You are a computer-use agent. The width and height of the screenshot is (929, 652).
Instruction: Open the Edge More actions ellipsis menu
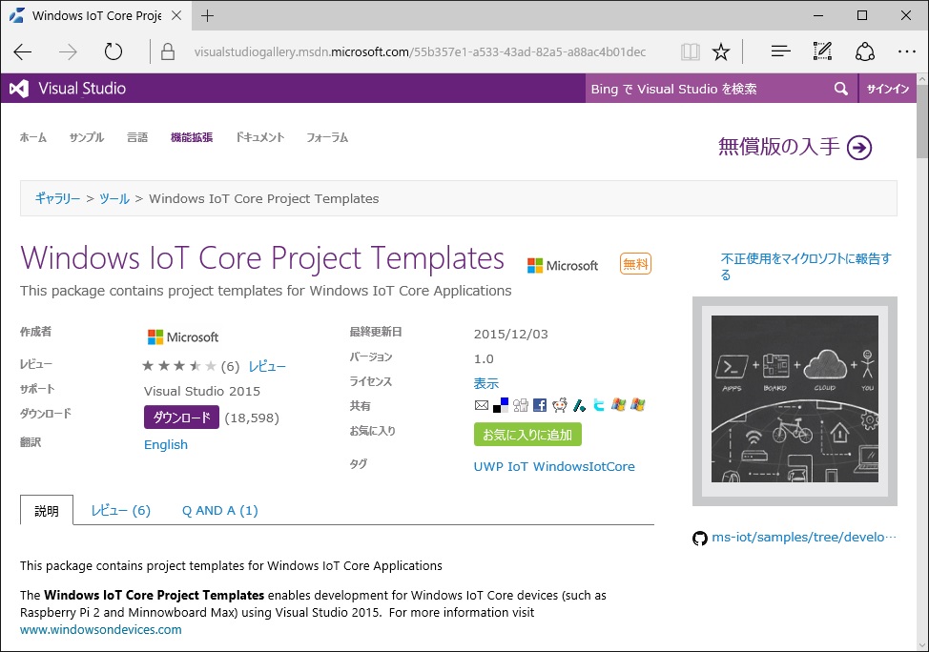906,51
